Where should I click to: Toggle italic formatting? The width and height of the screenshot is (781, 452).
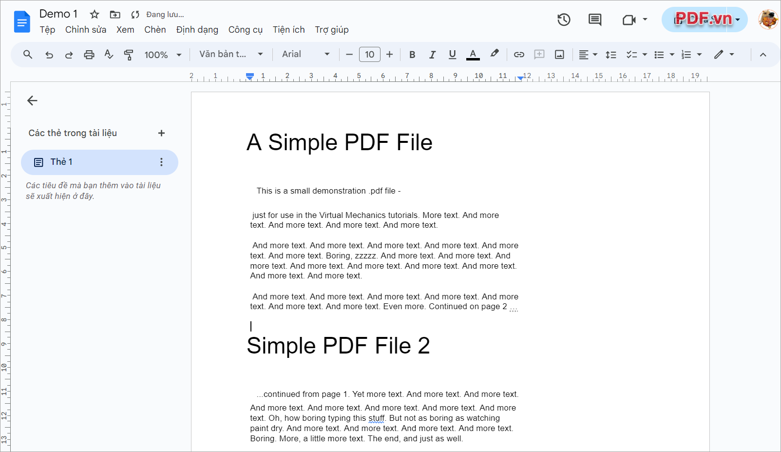tap(432, 55)
